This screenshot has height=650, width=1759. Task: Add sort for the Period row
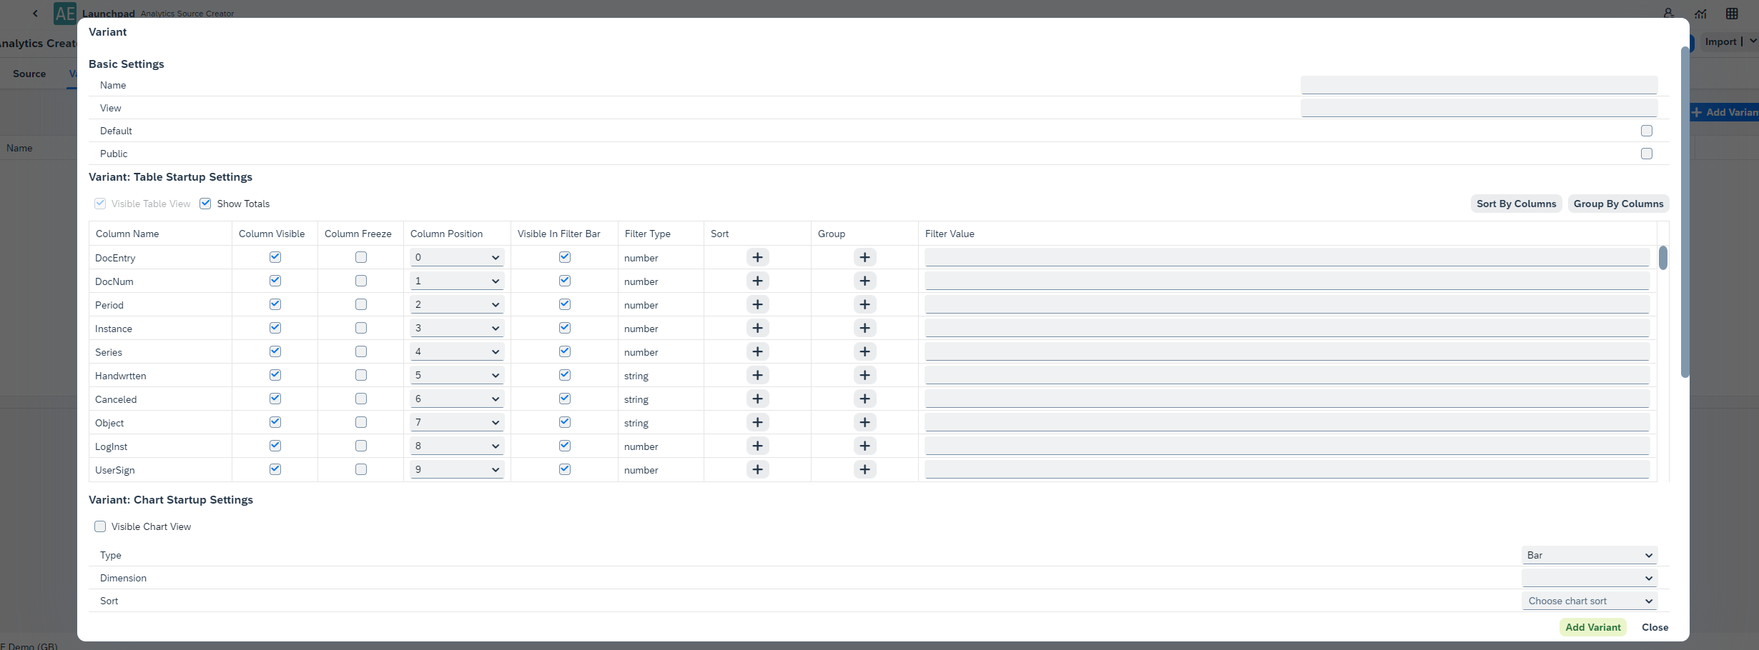click(757, 304)
